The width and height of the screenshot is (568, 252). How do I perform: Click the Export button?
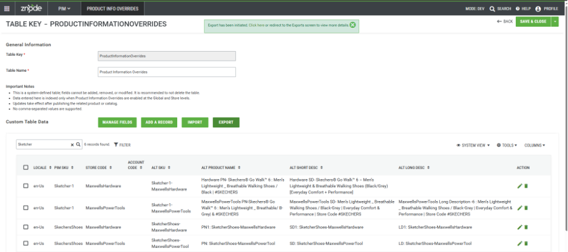(x=226, y=122)
